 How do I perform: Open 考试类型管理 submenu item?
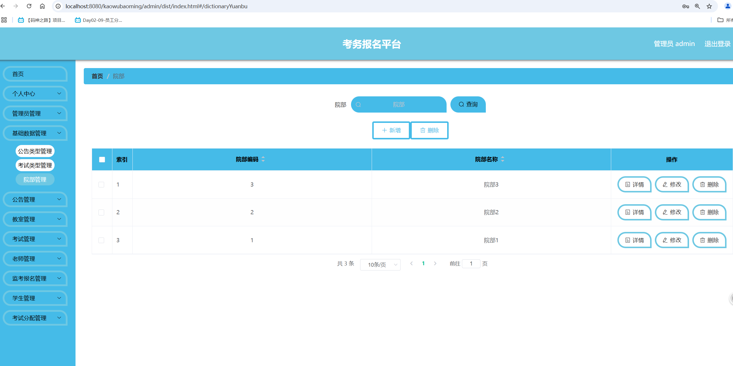[35, 165]
